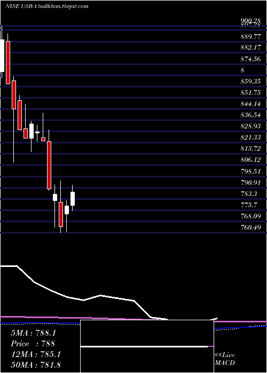Select the 775.7 price axis label
267x373 pixels.
click(249, 205)
